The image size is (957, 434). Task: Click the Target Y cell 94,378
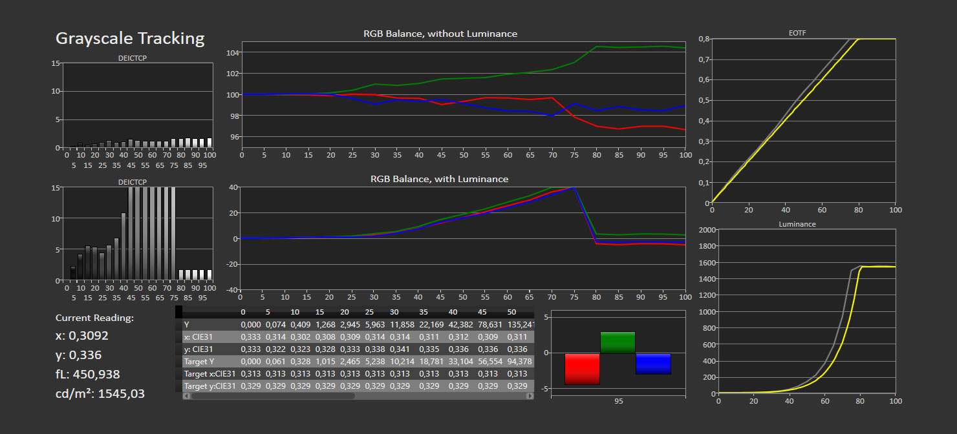pos(521,361)
